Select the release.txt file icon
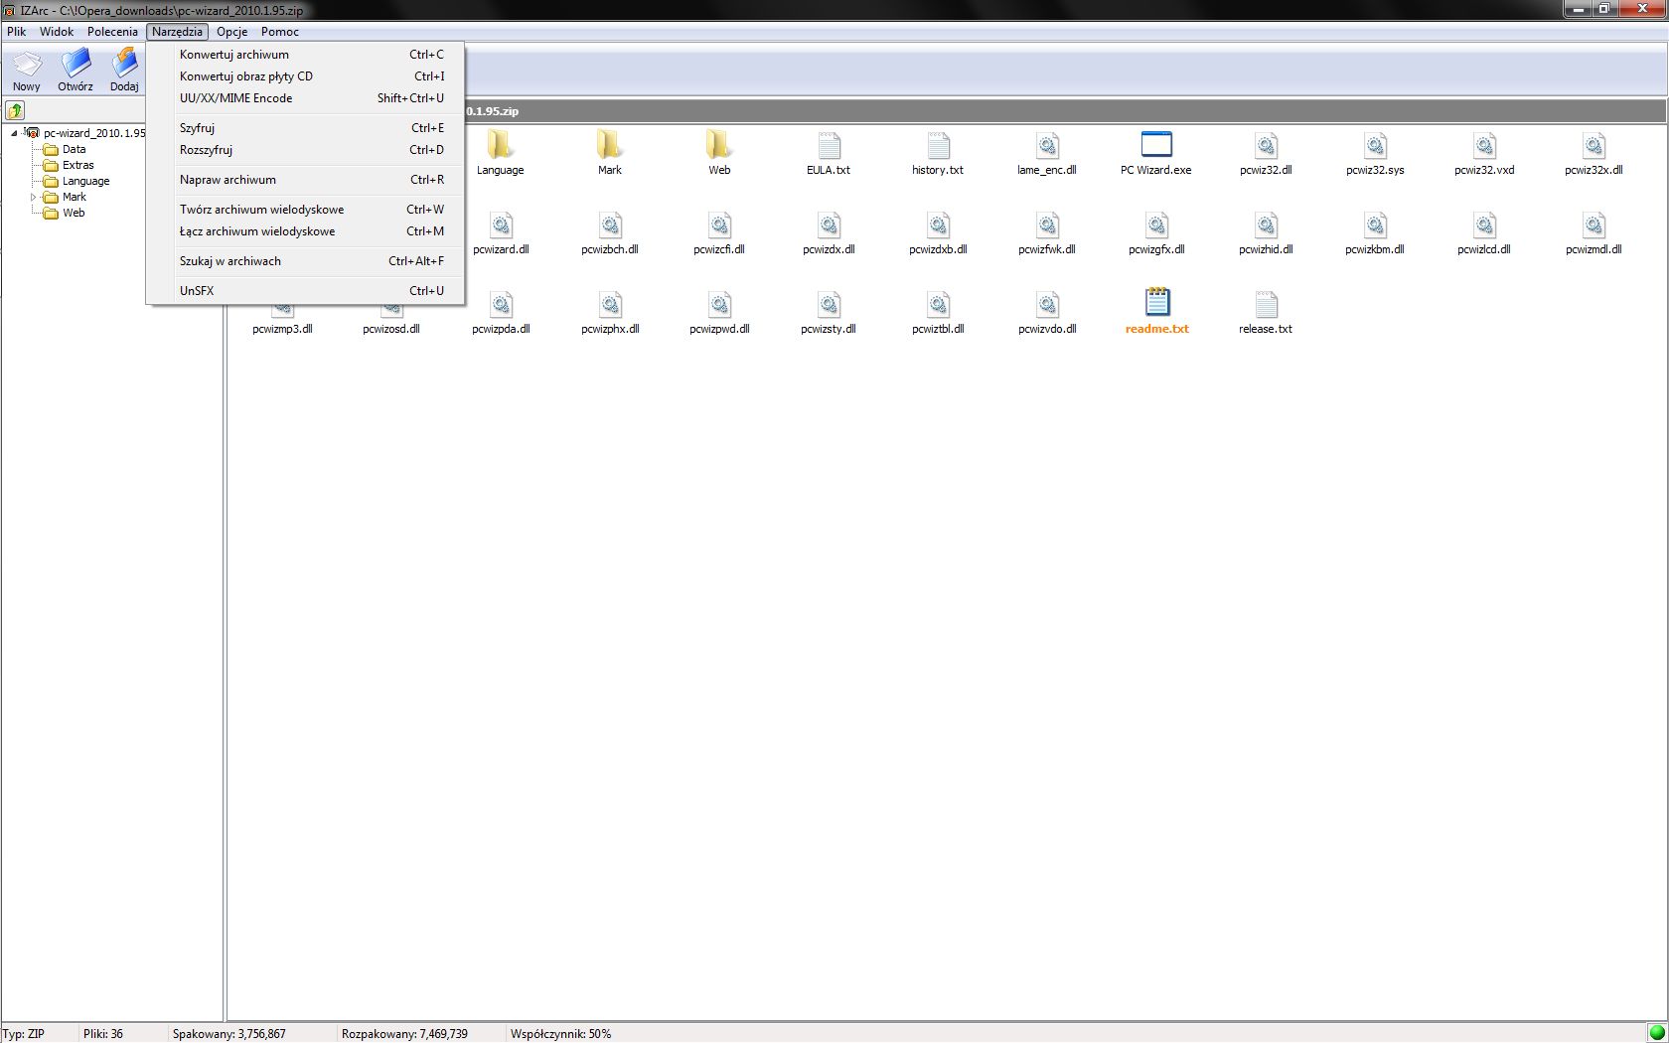1669x1043 pixels. (1266, 304)
